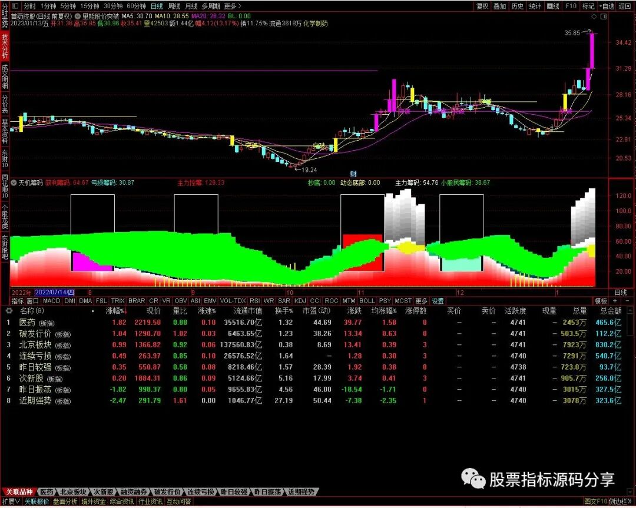Screen dimensions: 636x508
Task: Click the 叠加 overlay button
Action: click(500, 6)
